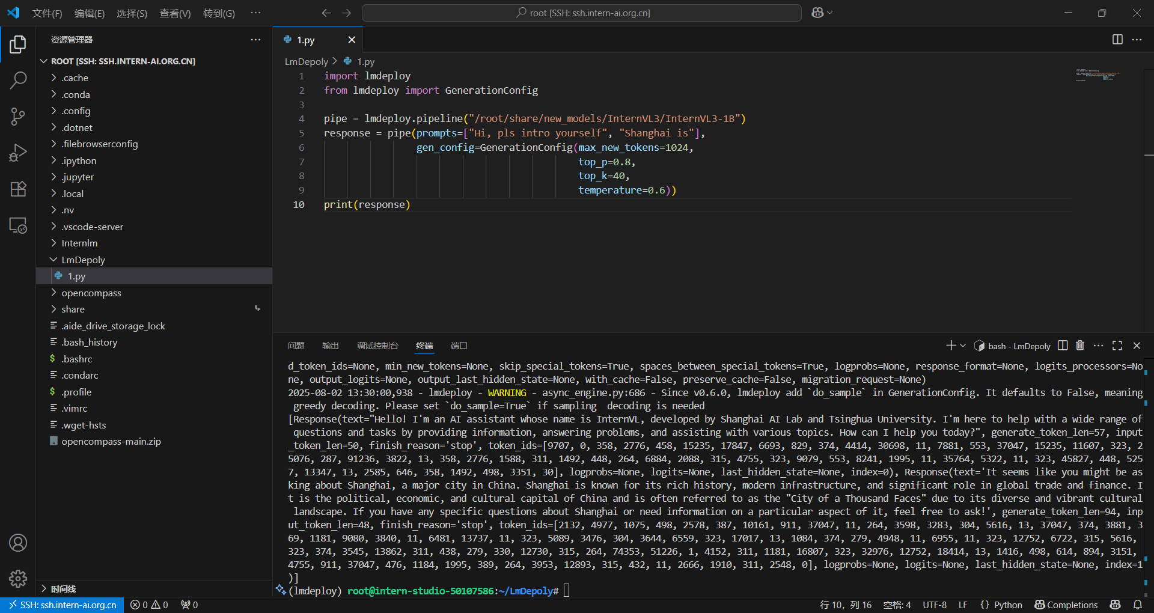Open the vscode logo application menu
Viewport: 1154px width, 613px height.
click(x=13, y=13)
